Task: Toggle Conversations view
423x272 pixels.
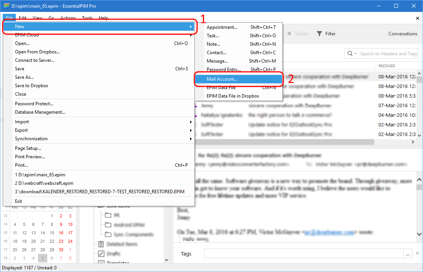Action: coord(403,34)
